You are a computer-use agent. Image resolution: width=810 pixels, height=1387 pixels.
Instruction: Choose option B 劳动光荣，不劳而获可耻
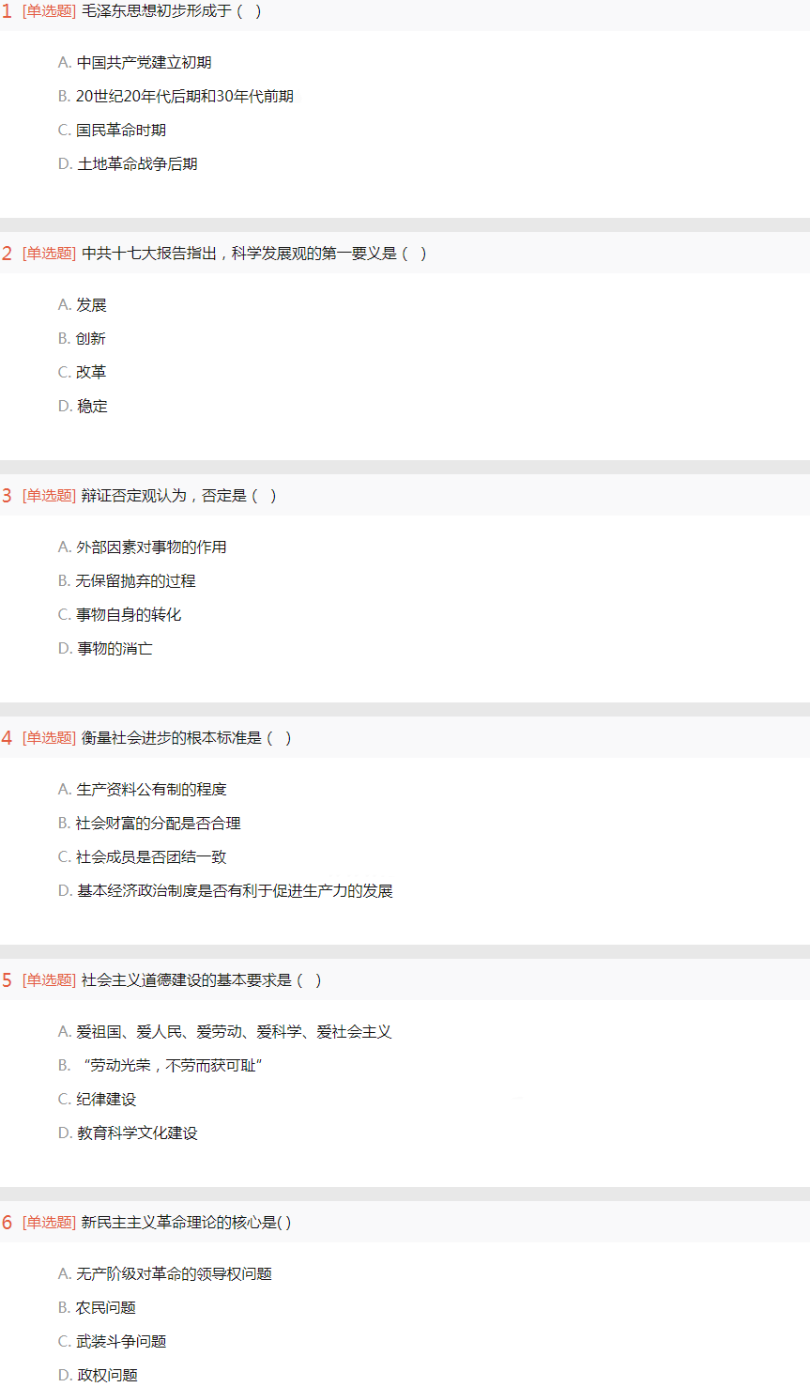[160, 1066]
